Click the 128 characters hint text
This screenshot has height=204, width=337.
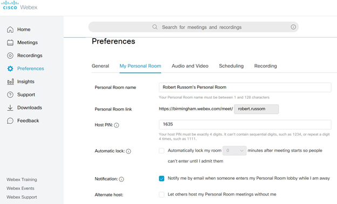coord(214,97)
